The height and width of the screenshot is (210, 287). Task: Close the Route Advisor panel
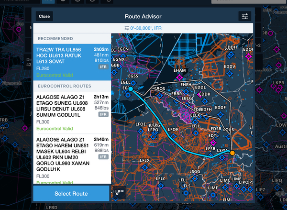tap(44, 16)
